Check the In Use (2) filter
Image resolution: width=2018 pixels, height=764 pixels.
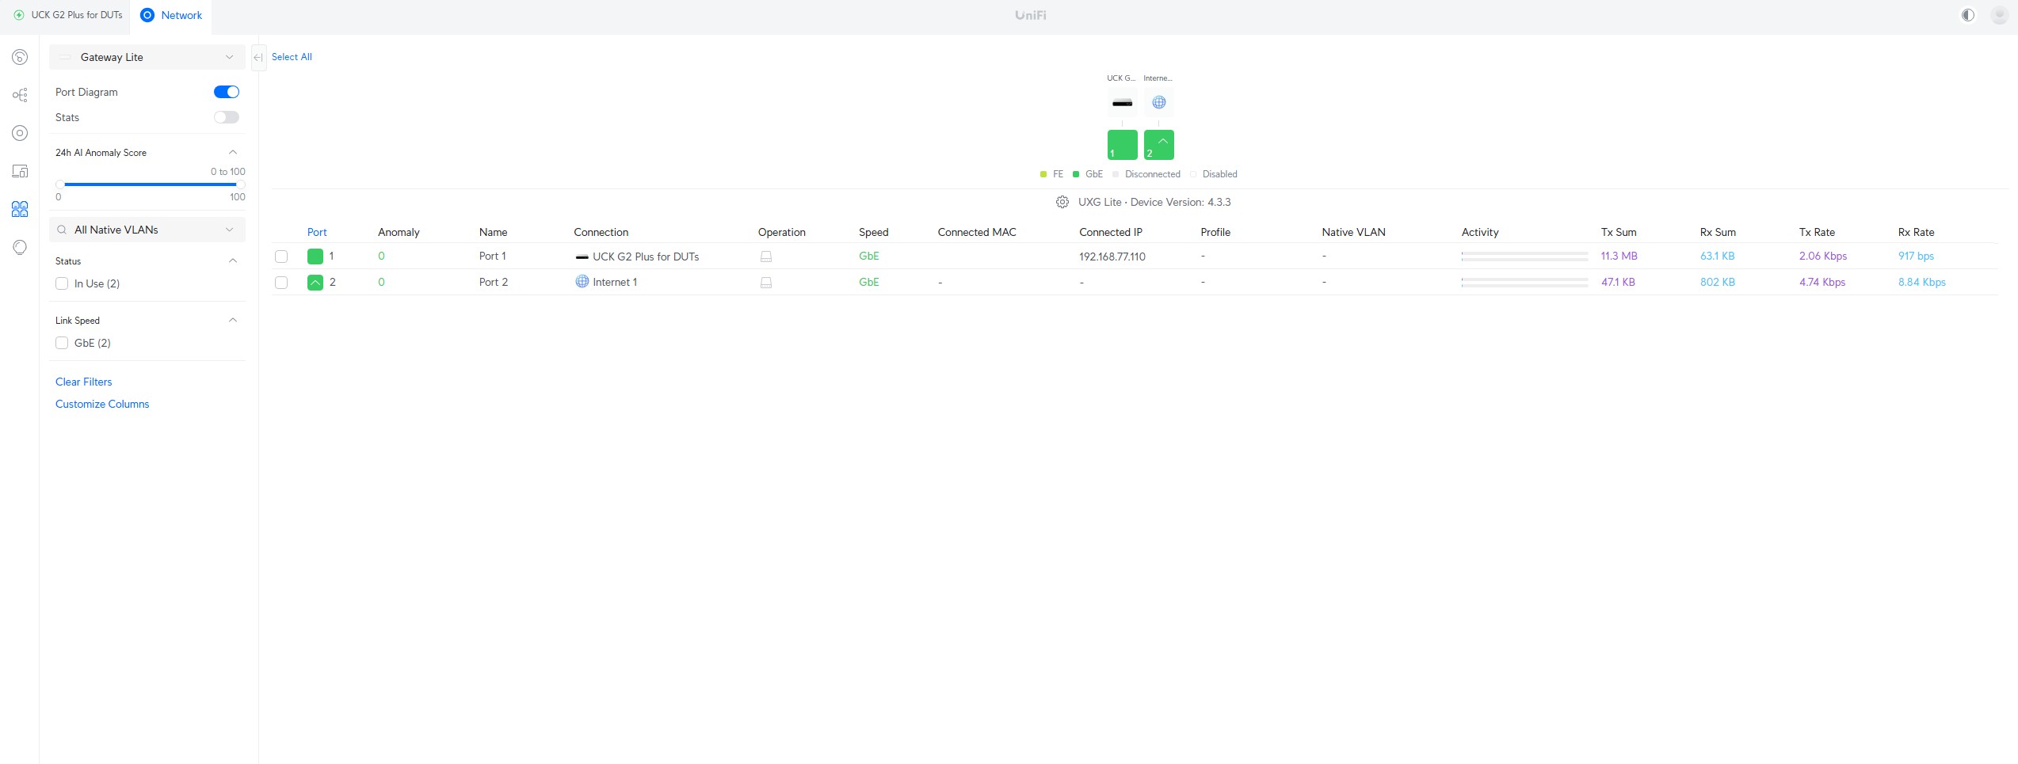click(x=62, y=283)
